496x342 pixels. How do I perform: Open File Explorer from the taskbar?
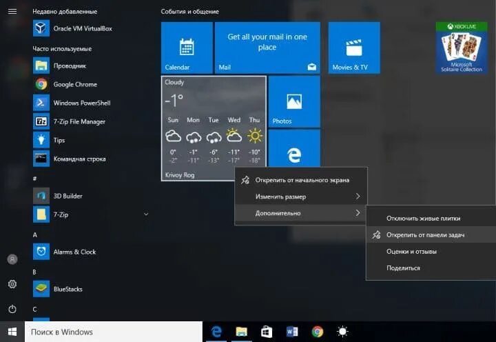[241, 332]
